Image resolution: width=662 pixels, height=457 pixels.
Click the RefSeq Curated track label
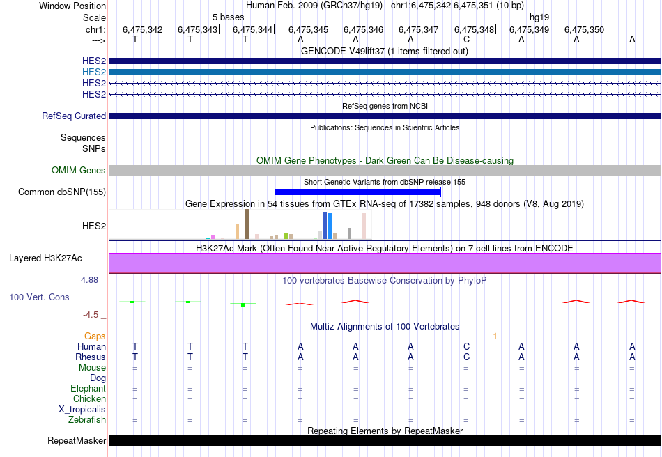73,116
